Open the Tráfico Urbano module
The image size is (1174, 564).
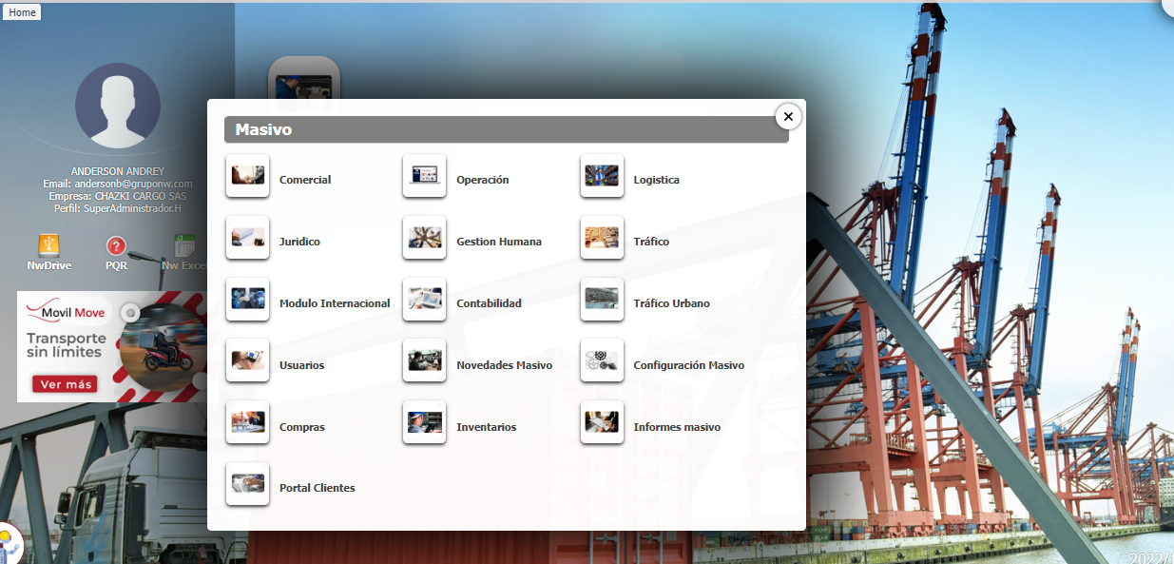tap(602, 300)
